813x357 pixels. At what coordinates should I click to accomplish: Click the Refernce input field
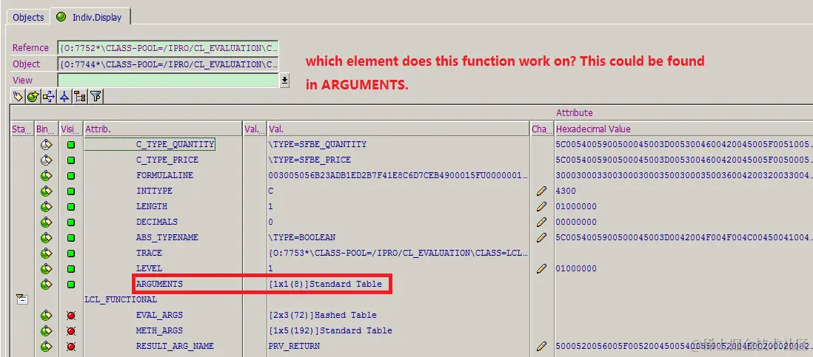tap(168, 47)
